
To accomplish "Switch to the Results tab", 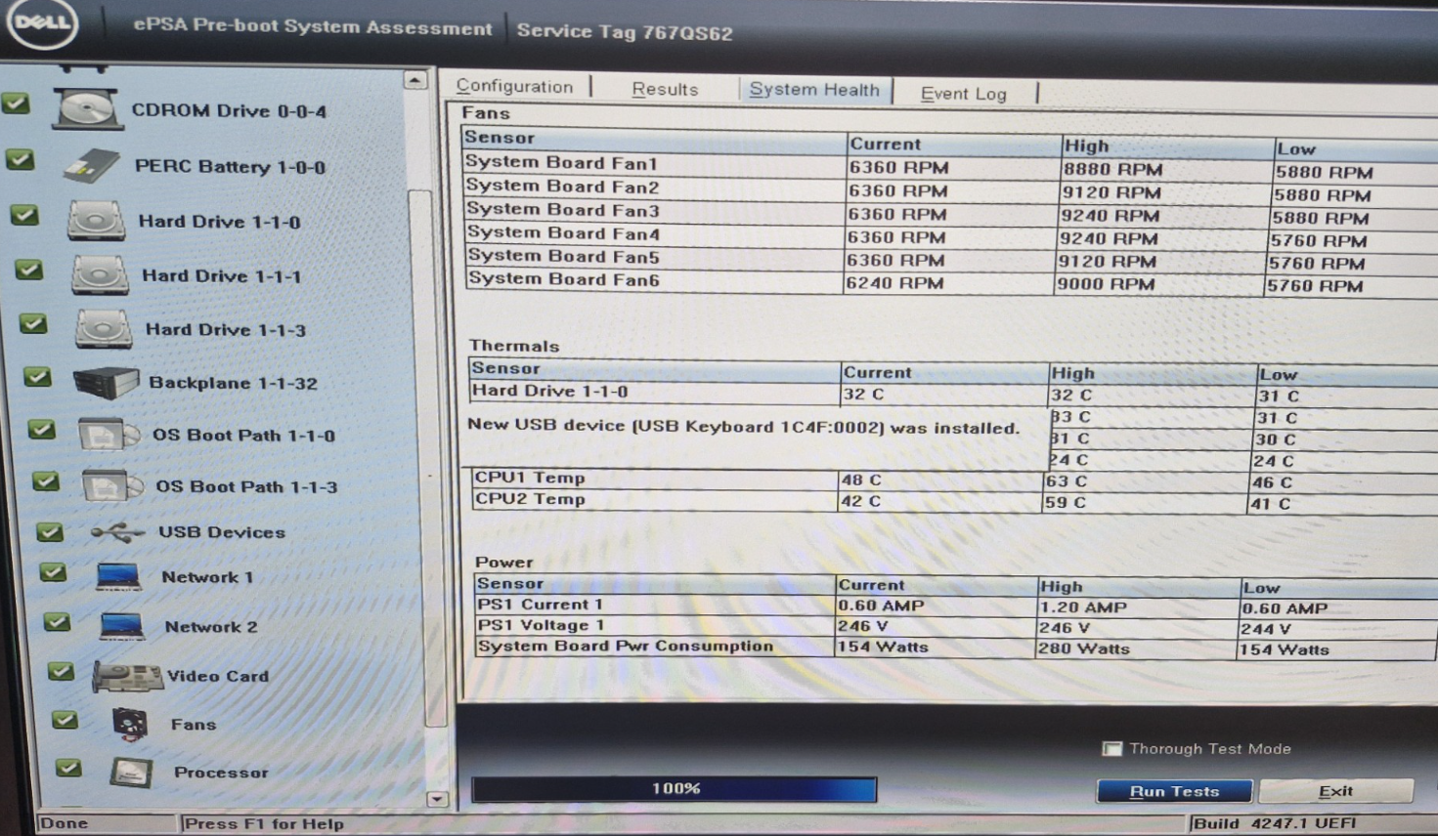I will [665, 89].
